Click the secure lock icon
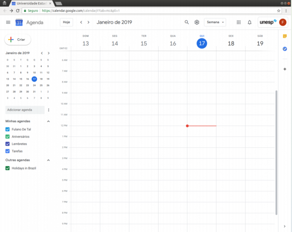Viewport: 292px width, 232px height. coord(25,10)
